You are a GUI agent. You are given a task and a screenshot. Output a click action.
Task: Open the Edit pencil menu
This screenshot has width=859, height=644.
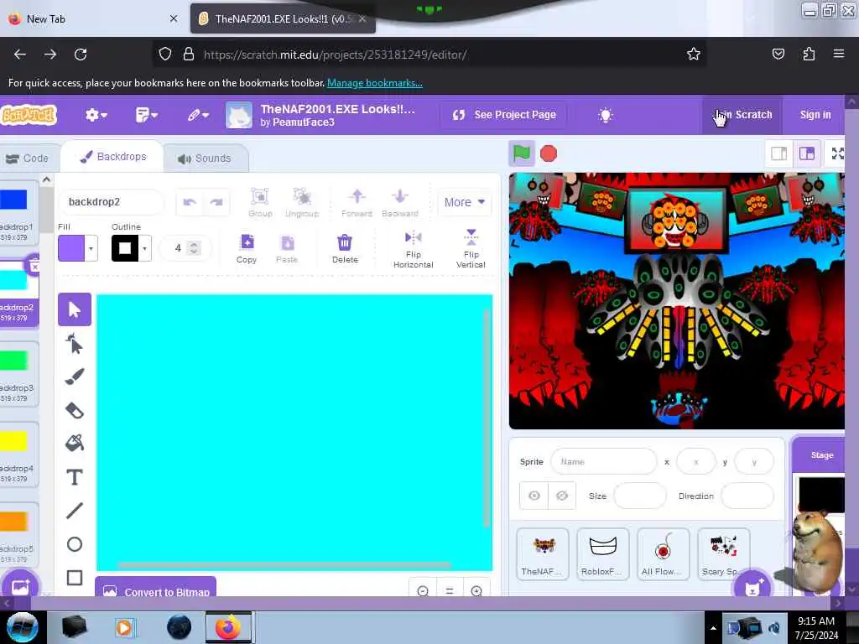(x=198, y=115)
